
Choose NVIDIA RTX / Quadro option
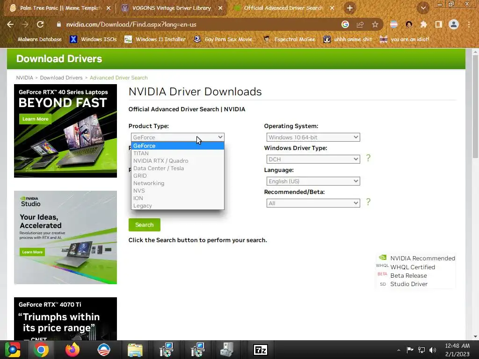coord(177,161)
